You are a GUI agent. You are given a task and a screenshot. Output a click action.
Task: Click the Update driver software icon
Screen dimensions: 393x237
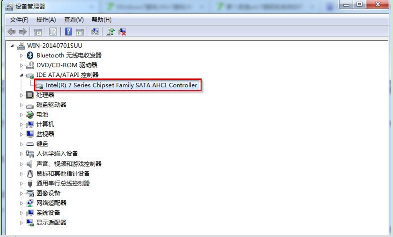click(110, 32)
